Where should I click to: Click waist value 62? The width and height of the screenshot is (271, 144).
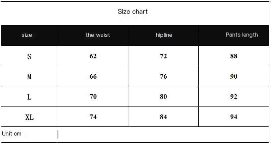click(x=93, y=56)
